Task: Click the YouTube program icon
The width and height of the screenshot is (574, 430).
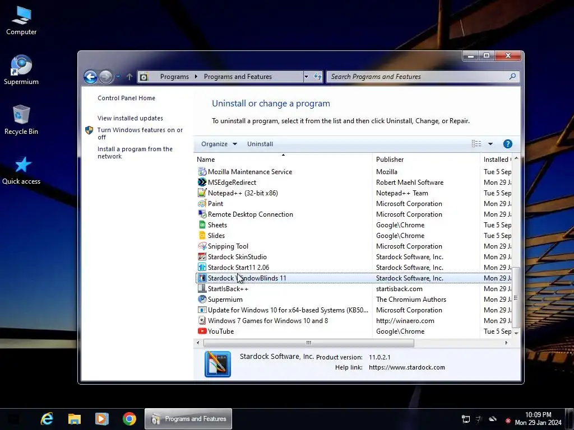Action: [x=202, y=331]
